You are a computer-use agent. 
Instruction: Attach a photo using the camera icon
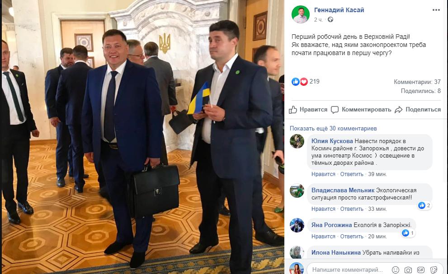408,270
